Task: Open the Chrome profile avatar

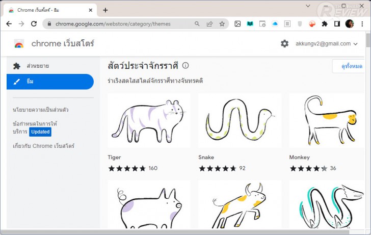Action: point(350,23)
